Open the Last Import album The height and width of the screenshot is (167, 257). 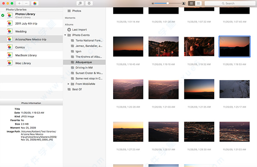(x=79, y=29)
